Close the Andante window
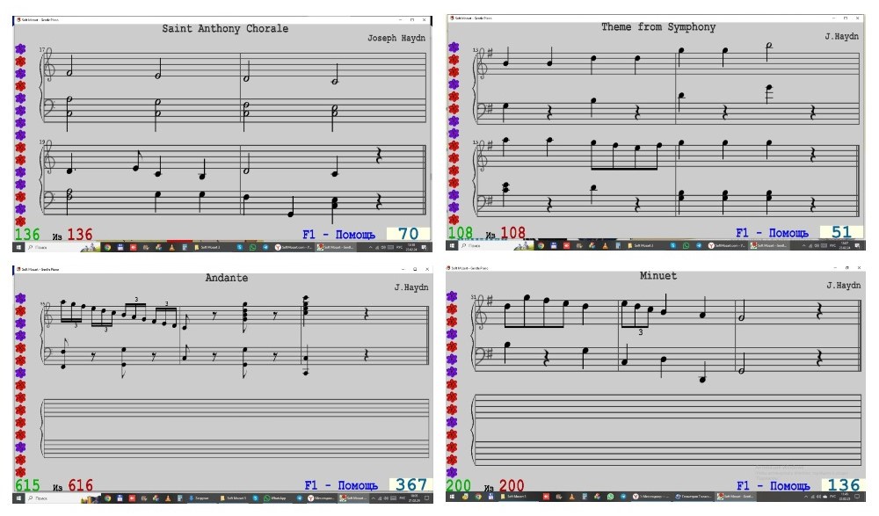This screenshot has width=879, height=516. pos(427,269)
